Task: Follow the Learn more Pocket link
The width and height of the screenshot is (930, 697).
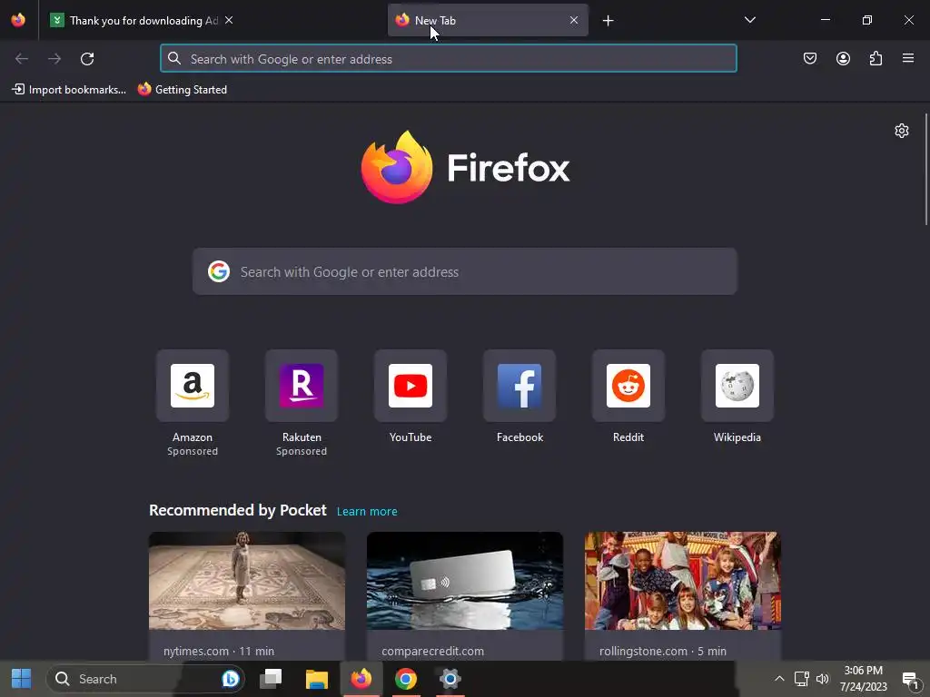Action: coord(367,512)
